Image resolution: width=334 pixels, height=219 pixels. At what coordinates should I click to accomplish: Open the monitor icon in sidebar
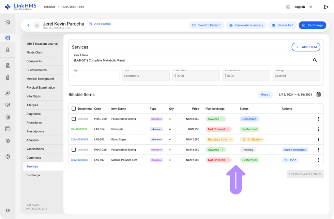click(x=8, y=105)
